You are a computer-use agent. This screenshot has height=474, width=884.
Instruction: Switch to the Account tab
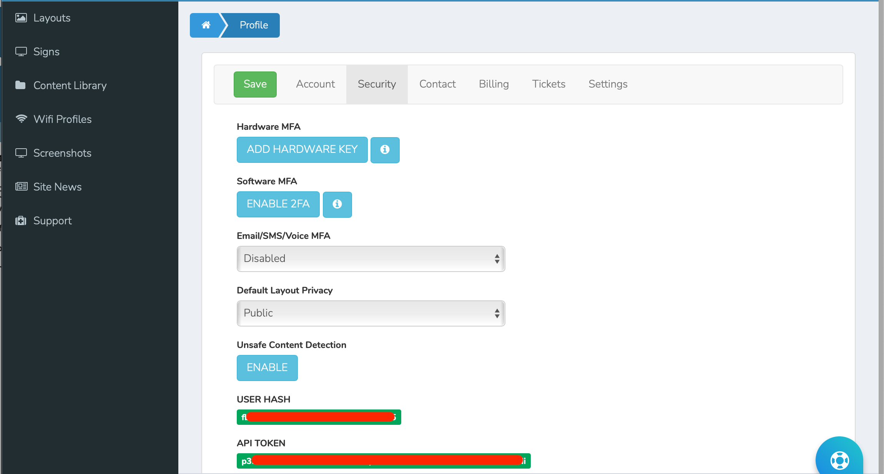coord(315,84)
